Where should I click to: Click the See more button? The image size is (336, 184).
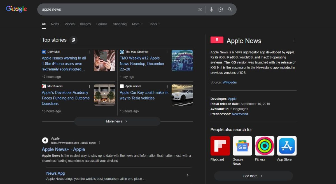pos(253,176)
